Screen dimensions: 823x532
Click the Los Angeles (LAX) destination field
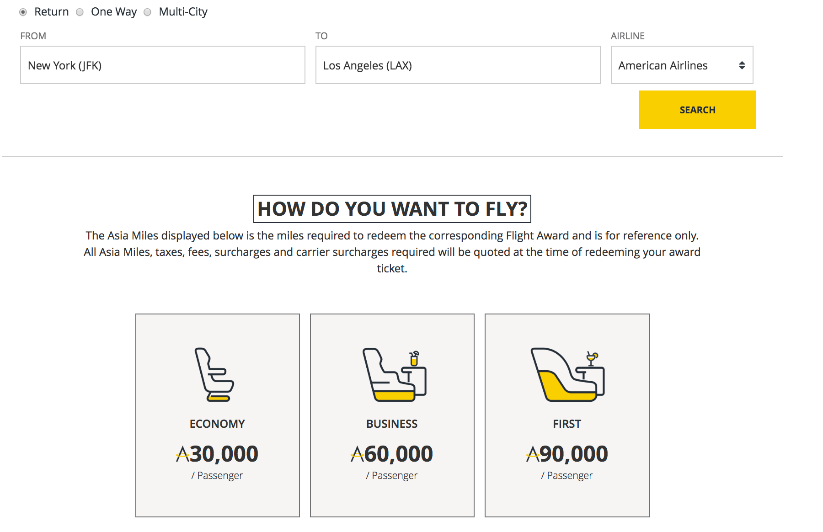(x=457, y=65)
